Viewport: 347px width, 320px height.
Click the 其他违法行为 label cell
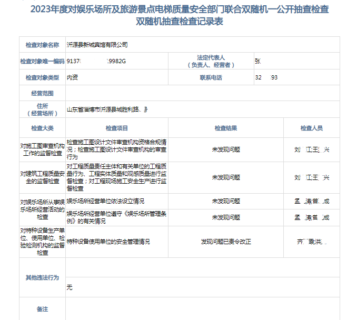tap(42, 277)
